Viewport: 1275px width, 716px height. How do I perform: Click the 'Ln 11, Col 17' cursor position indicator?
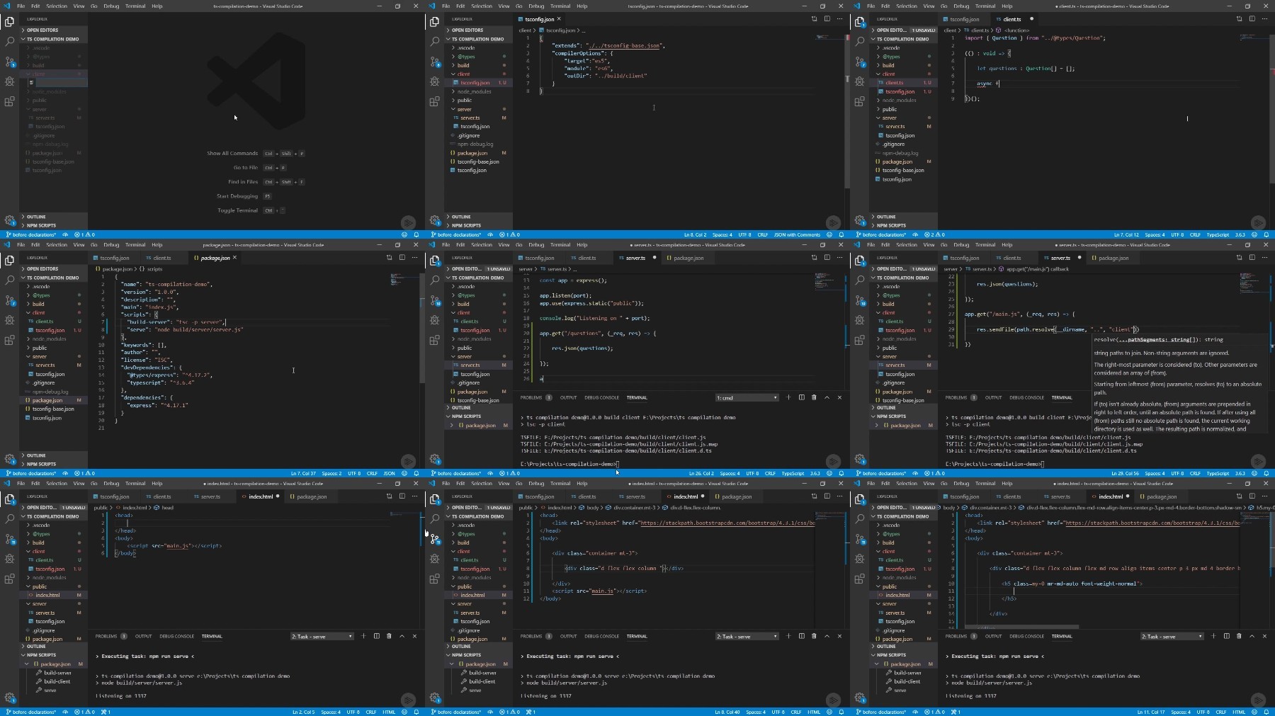1151,712
